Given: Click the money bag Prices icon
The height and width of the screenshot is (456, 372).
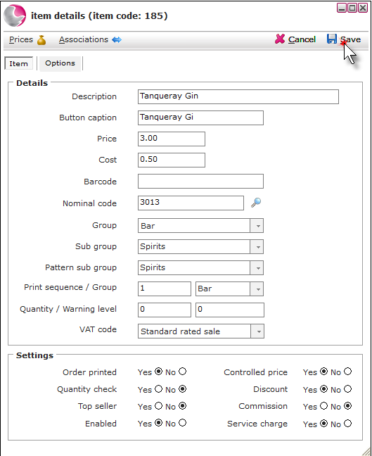Looking at the screenshot, I should coord(41,40).
